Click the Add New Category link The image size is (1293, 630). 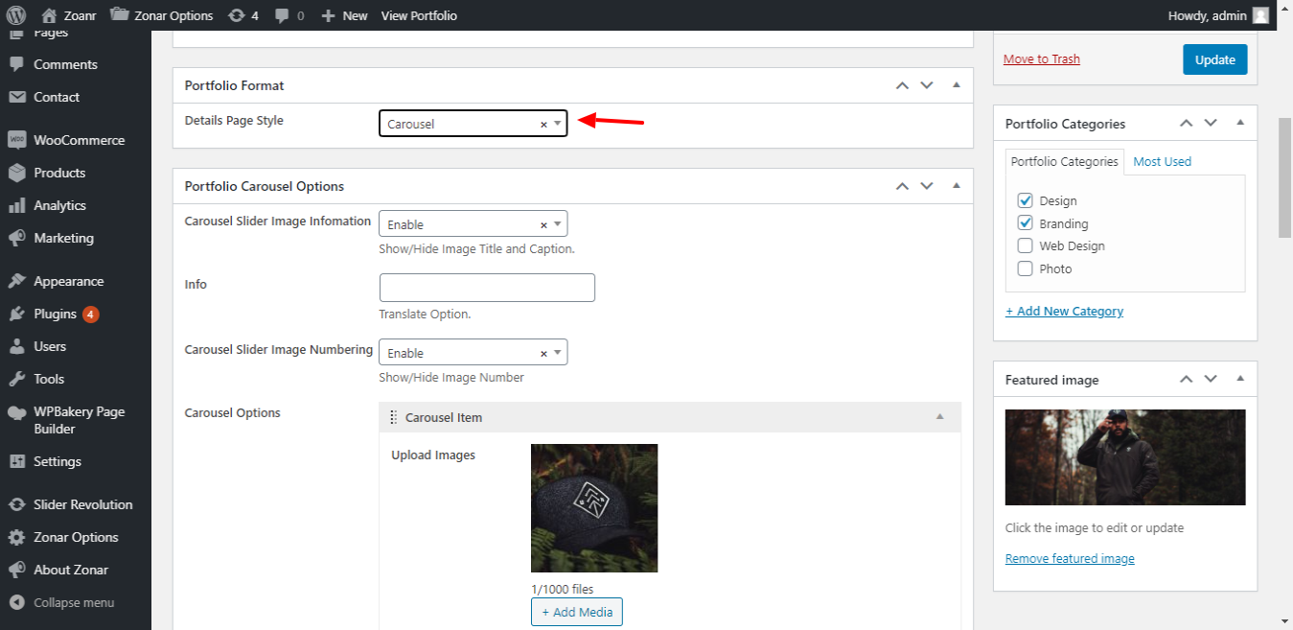(1064, 311)
